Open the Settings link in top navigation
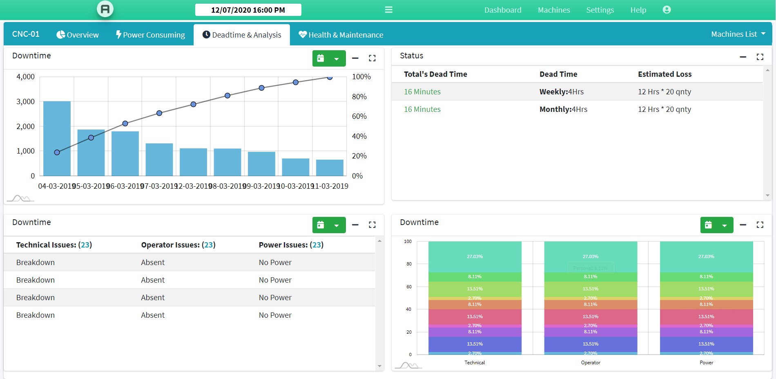The height and width of the screenshot is (379, 776). 600,10
